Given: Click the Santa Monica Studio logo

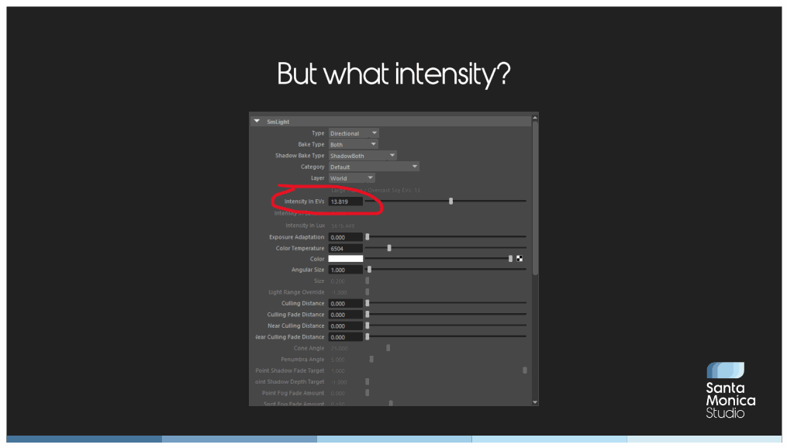Looking at the screenshot, I should coord(730,391).
